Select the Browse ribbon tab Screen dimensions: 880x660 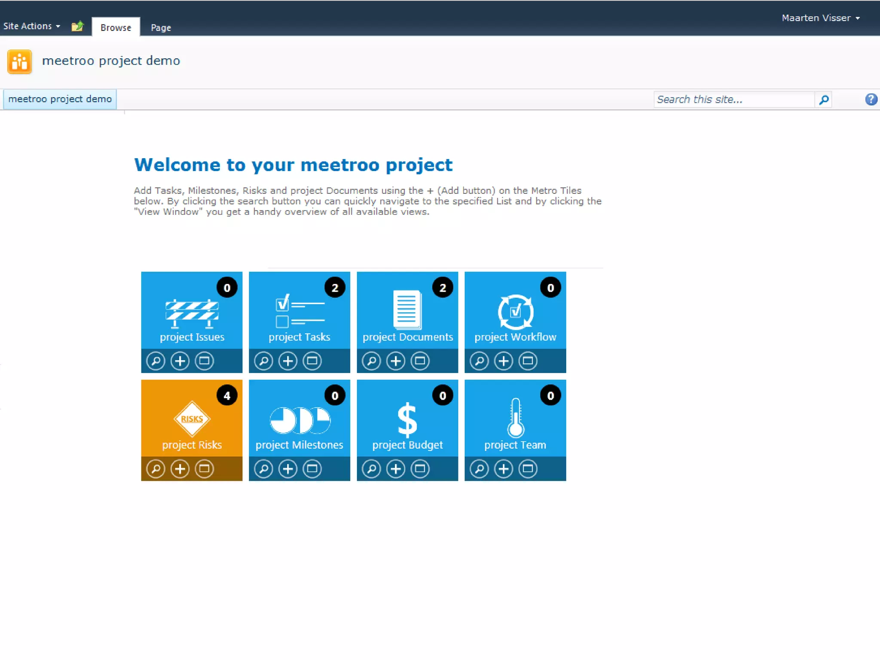coord(116,27)
